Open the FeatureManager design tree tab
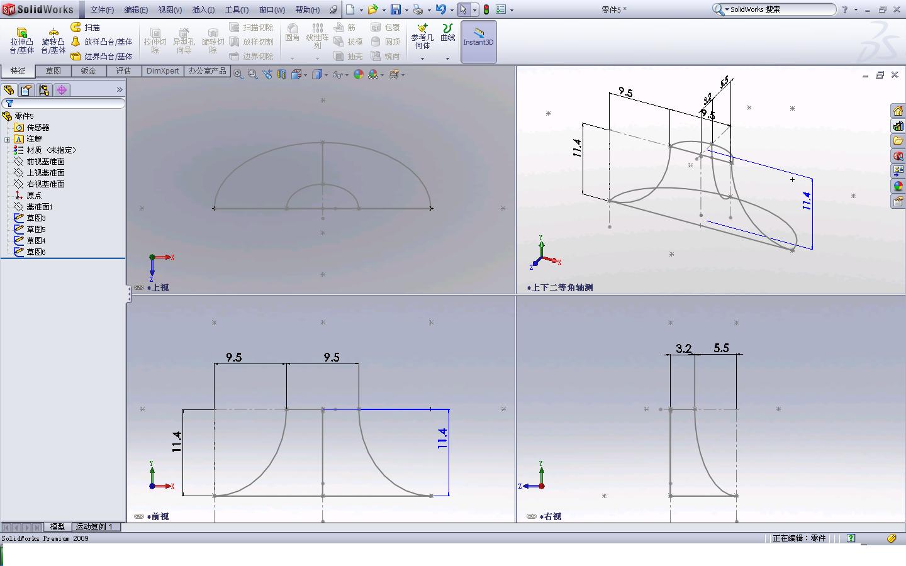The width and height of the screenshot is (906, 566). click(9, 90)
